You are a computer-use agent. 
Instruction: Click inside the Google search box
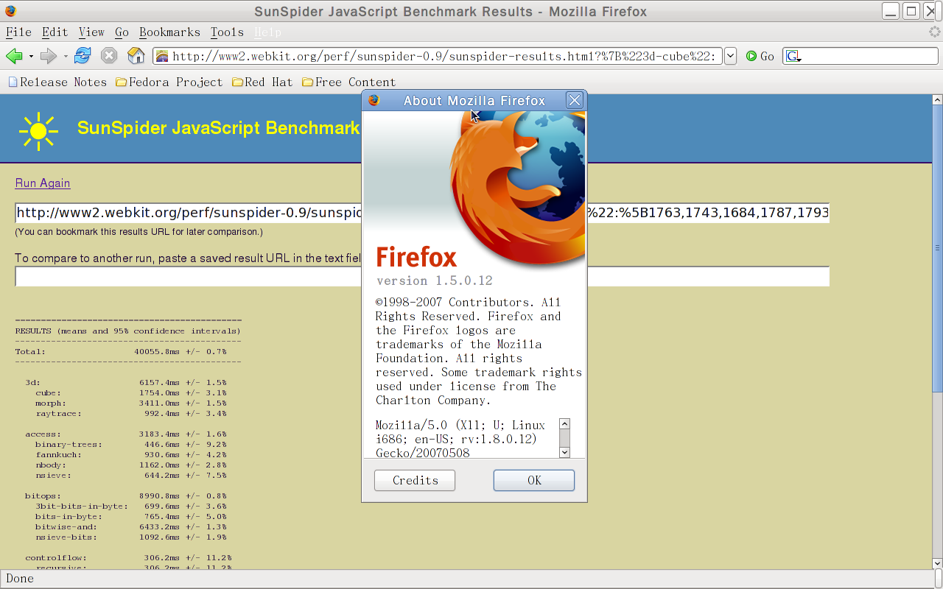coord(869,56)
